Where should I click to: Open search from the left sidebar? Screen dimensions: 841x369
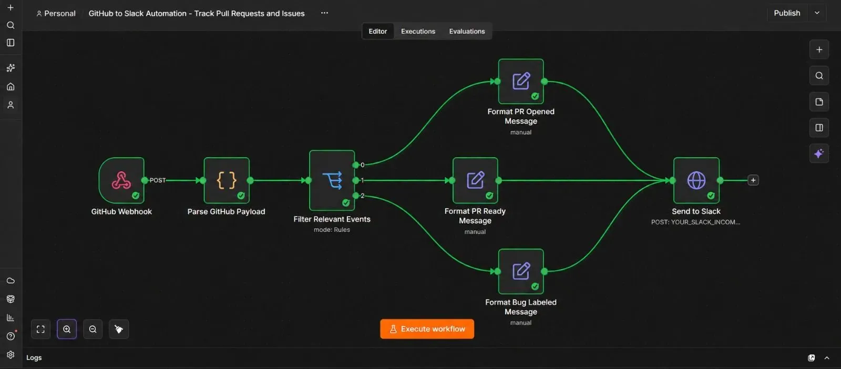pos(11,25)
